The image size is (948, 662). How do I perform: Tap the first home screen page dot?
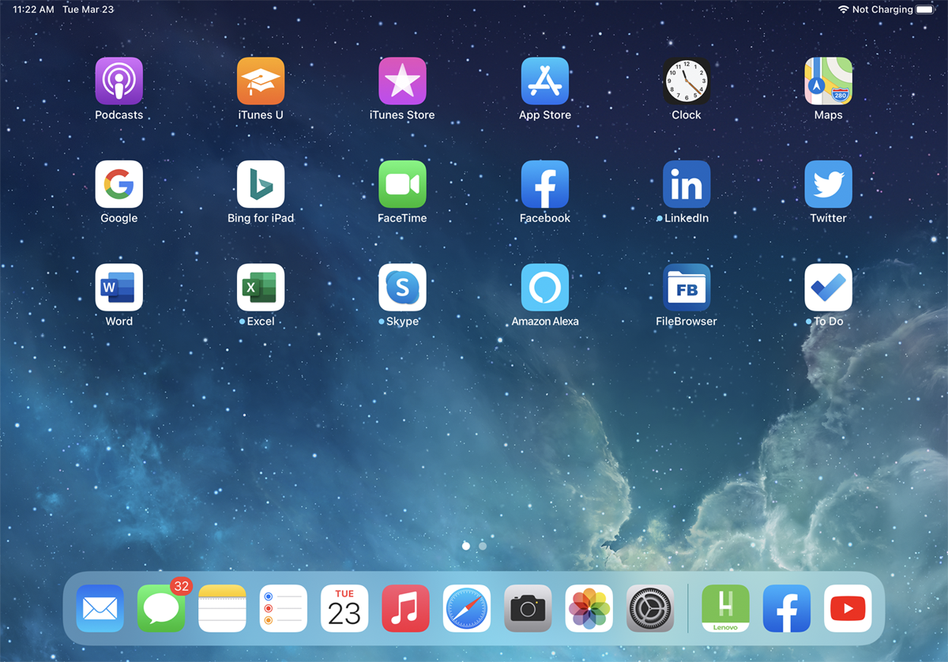coord(466,546)
